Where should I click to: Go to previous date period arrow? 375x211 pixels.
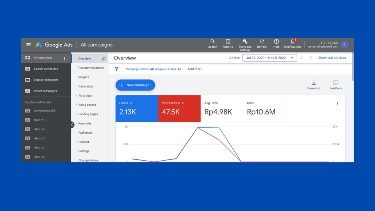[302, 58]
